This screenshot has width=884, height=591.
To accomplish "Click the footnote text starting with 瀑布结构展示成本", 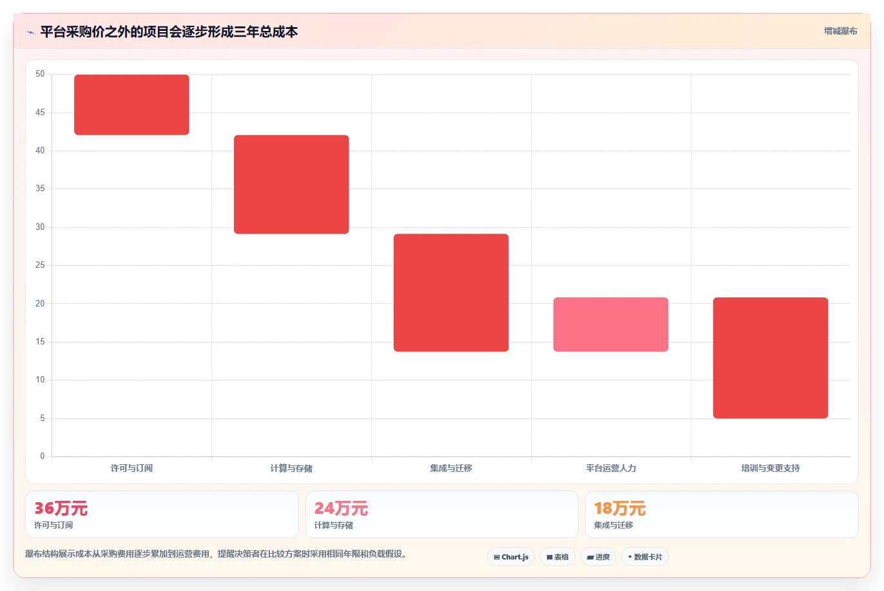I will coord(217,554).
